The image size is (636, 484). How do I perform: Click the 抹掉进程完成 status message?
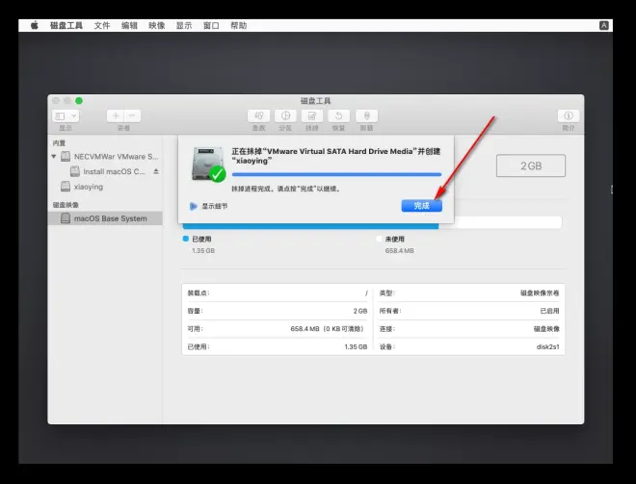coord(286,189)
